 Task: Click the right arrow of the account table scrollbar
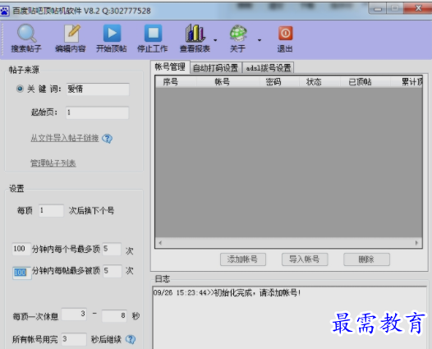pyautogui.click(x=416, y=243)
